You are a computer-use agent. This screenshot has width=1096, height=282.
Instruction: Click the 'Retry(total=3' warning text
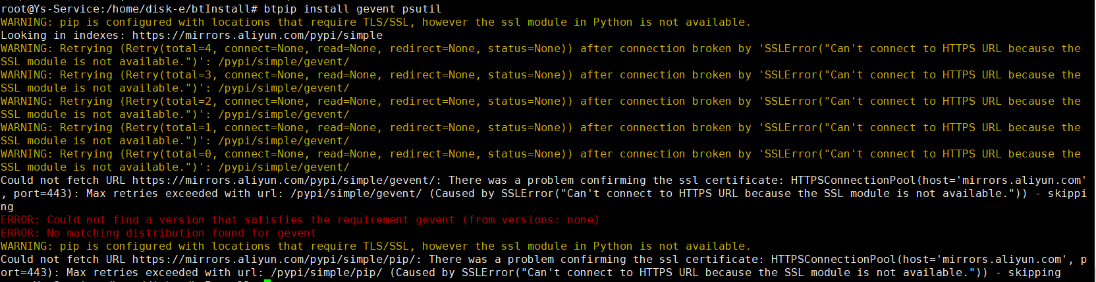click(x=169, y=74)
